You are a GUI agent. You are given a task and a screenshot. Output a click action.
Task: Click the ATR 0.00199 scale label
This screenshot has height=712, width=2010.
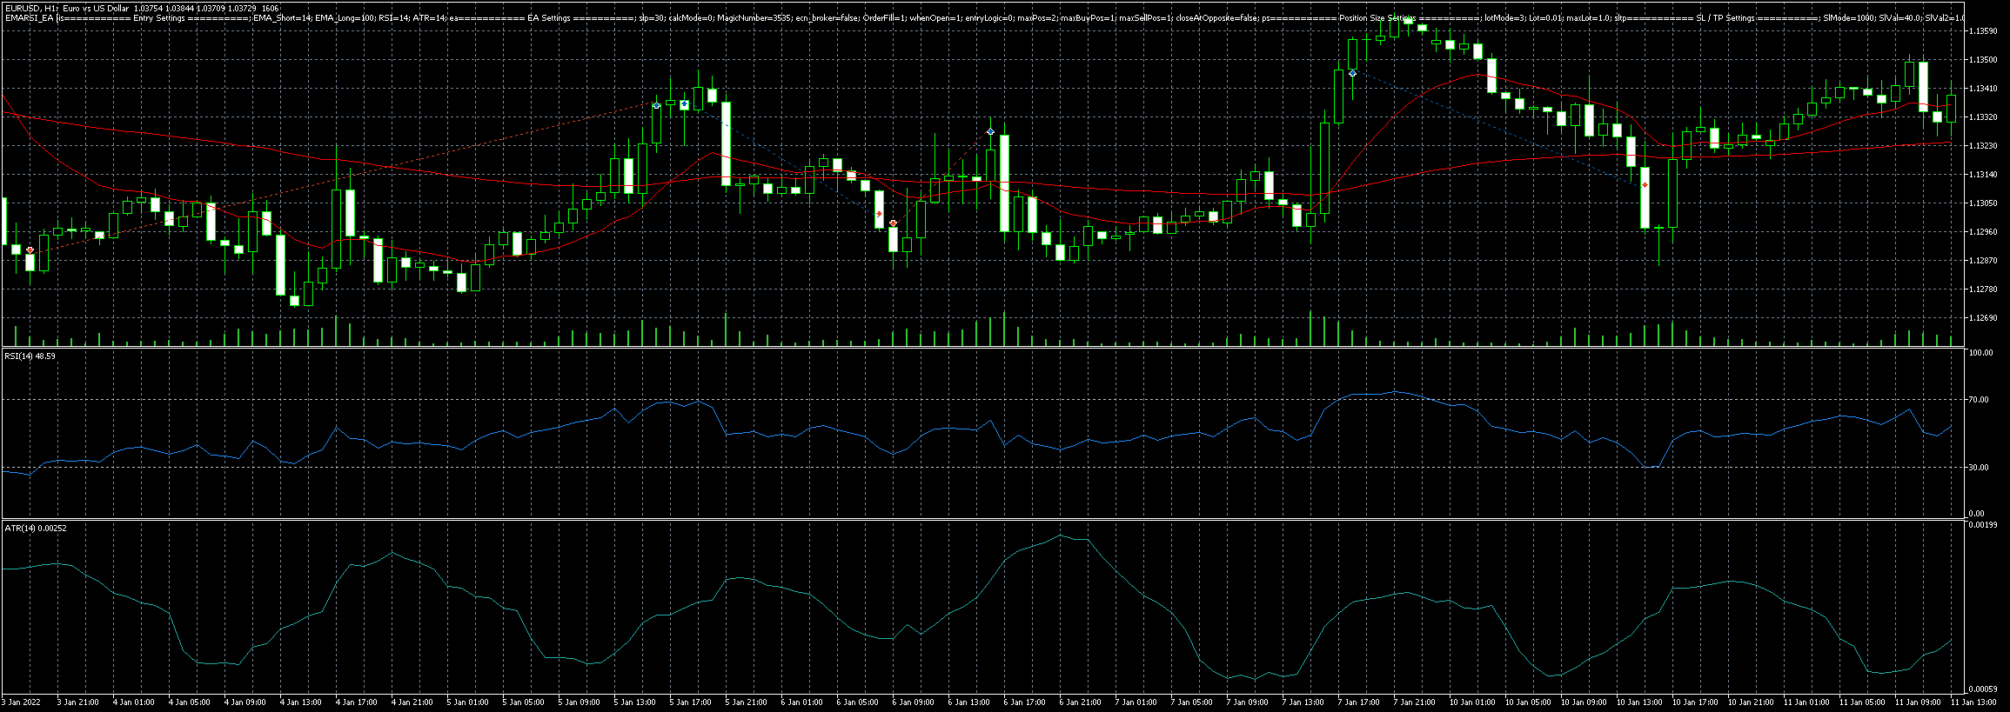click(1984, 525)
